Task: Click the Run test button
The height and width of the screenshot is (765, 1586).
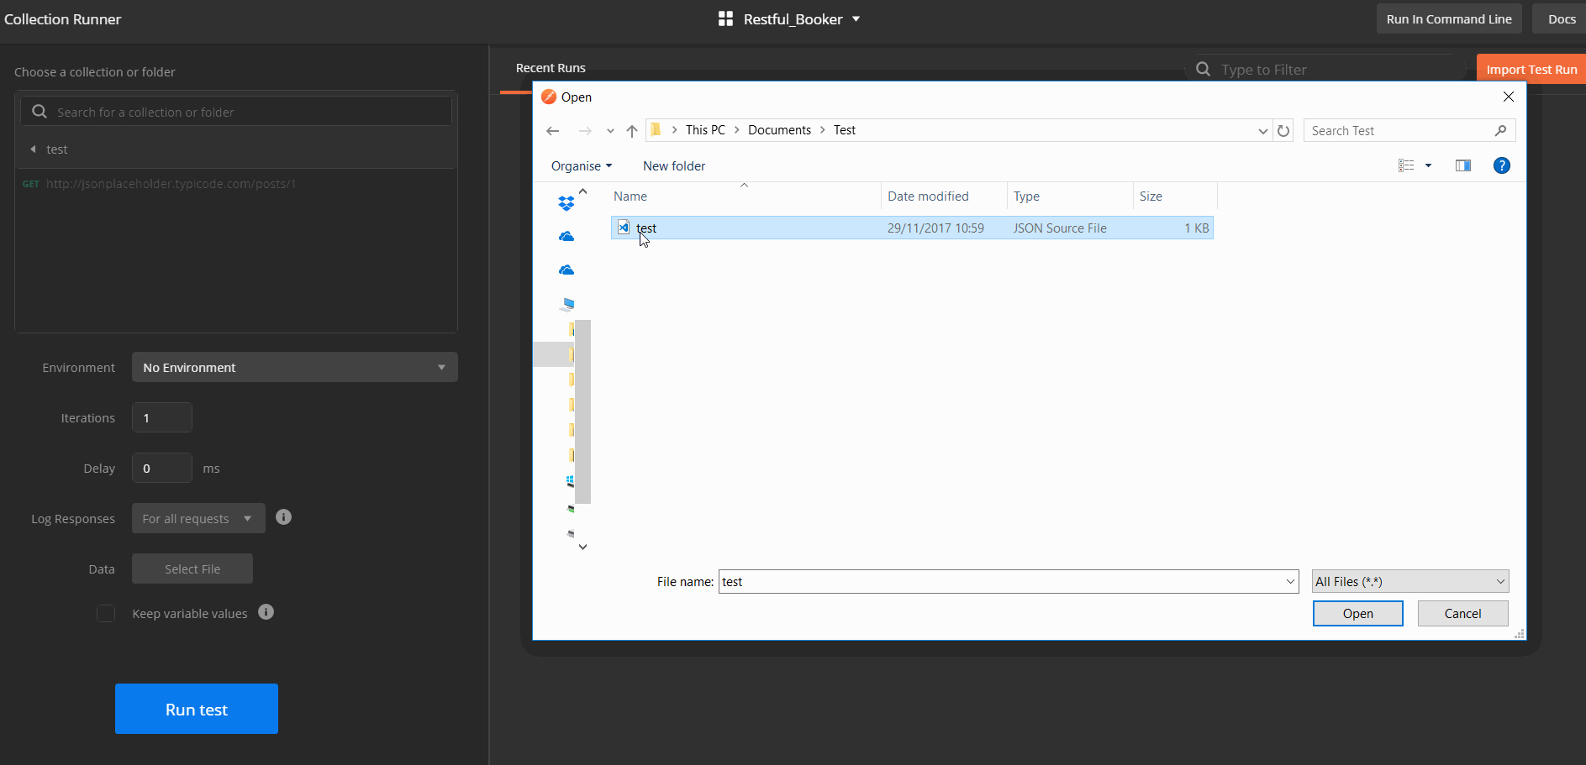Action: [196, 709]
